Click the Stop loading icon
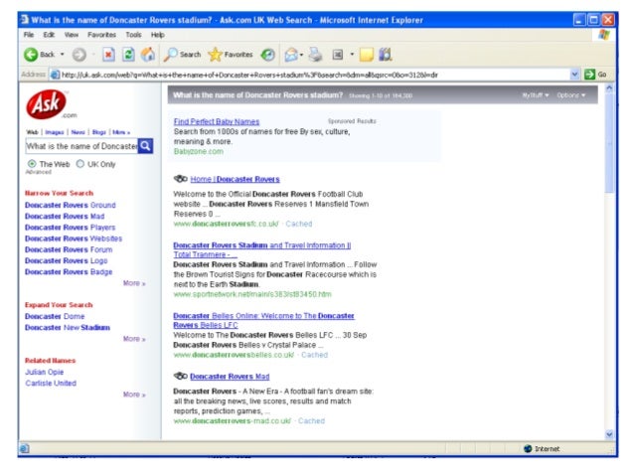 (110, 54)
